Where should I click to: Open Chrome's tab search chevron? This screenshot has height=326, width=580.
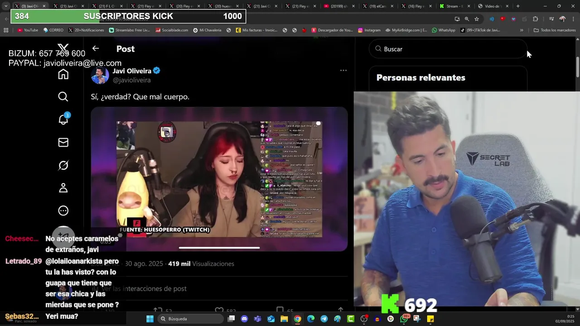coord(5,6)
